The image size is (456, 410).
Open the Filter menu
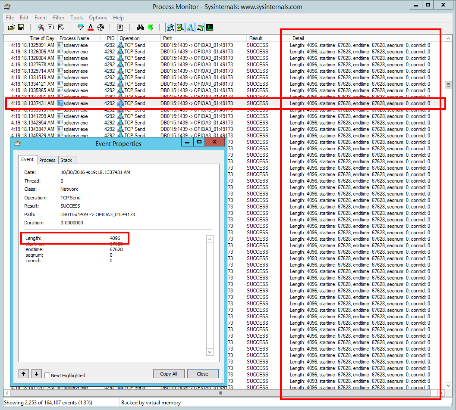pyautogui.click(x=59, y=17)
